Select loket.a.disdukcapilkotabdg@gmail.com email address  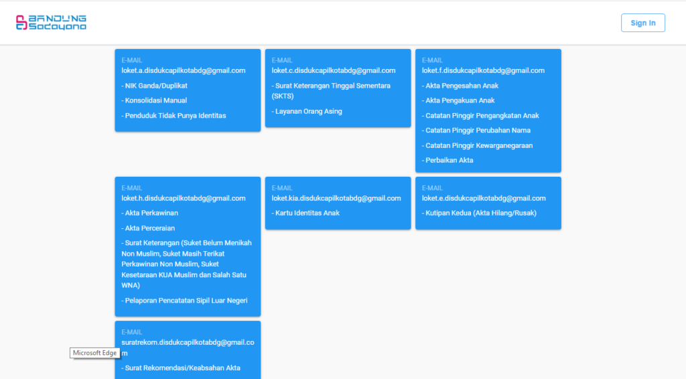point(184,70)
